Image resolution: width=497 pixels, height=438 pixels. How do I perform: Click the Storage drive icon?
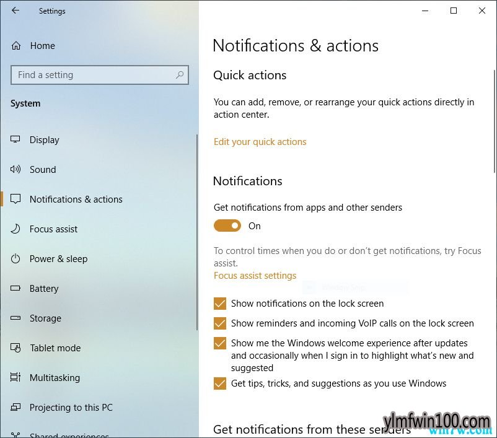[15, 318]
